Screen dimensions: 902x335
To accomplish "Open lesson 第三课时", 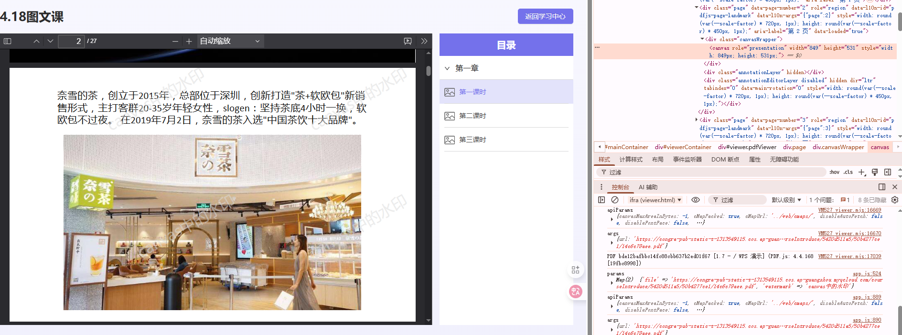I will pos(506,140).
